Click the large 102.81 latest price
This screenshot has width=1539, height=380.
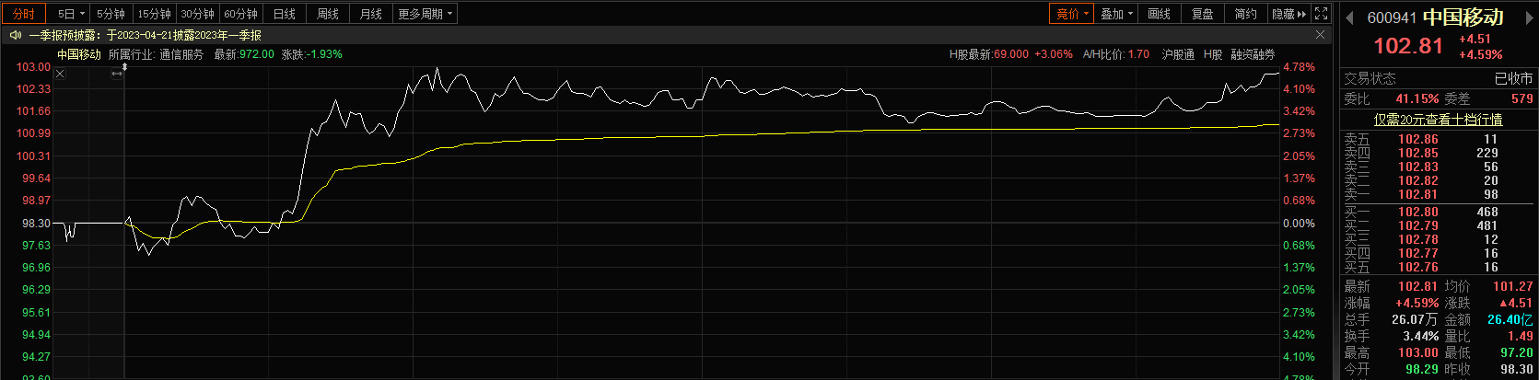pyautogui.click(x=1408, y=46)
